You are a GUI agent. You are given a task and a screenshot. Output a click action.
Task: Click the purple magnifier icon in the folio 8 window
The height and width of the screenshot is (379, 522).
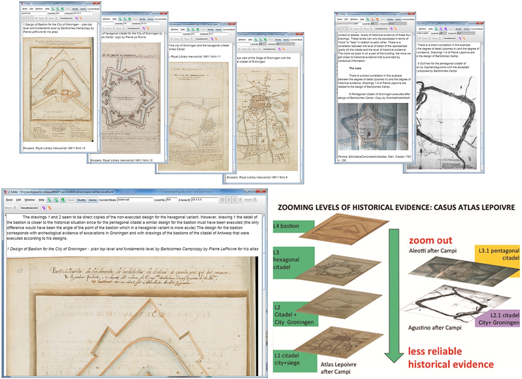coord(279,49)
